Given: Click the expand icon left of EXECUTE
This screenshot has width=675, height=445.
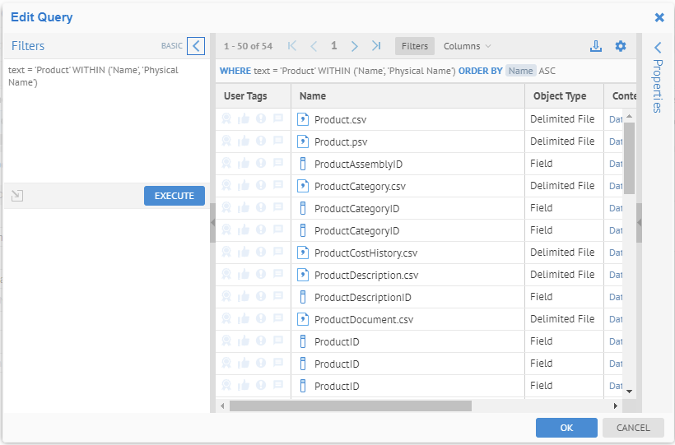Looking at the screenshot, I should coord(17,196).
